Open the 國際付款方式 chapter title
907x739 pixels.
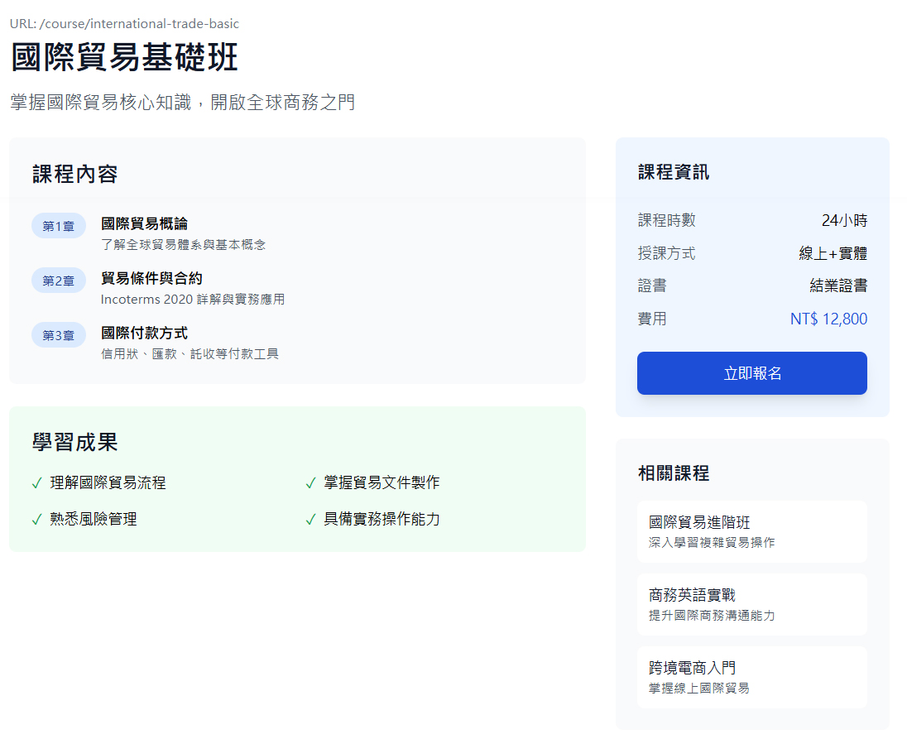pyautogui.click(x=144, y=333)
